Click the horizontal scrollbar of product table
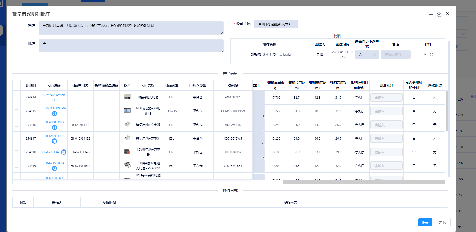 (x=364, y=182)
